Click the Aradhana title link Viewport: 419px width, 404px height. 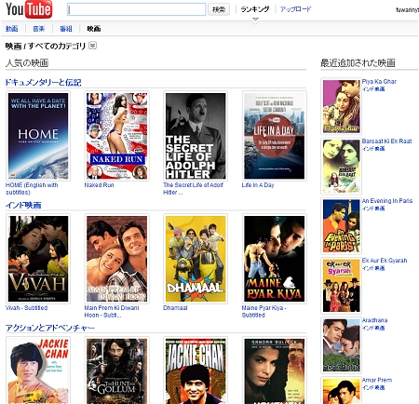tap(374, 320)
